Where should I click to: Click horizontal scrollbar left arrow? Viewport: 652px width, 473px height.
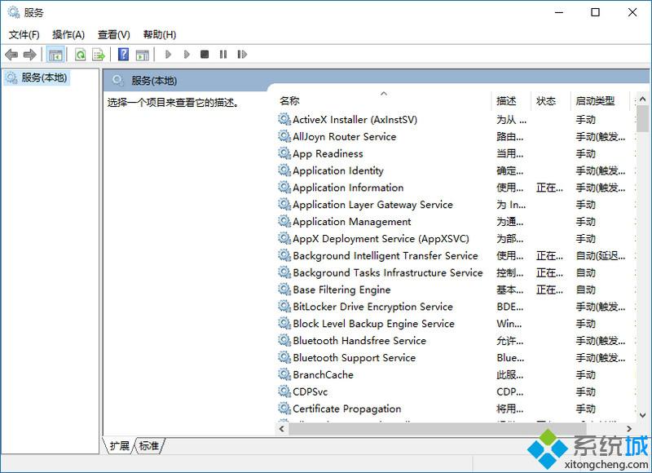[282, 428]
